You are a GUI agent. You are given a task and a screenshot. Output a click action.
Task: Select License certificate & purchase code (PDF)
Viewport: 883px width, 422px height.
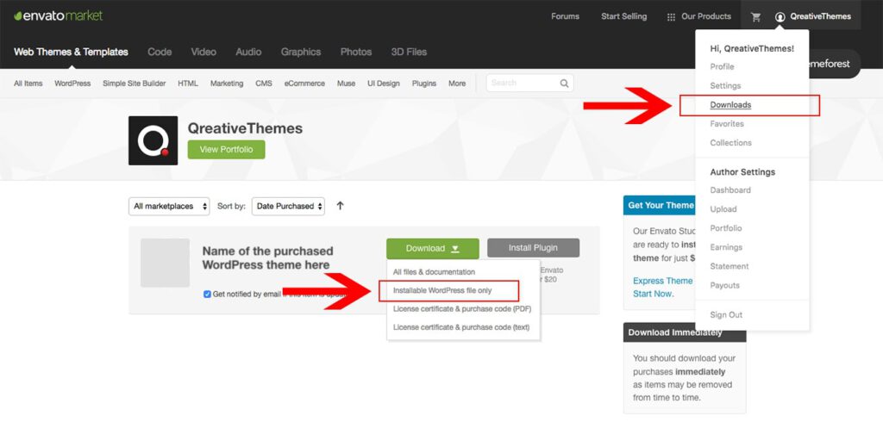[x=462, y=309]
